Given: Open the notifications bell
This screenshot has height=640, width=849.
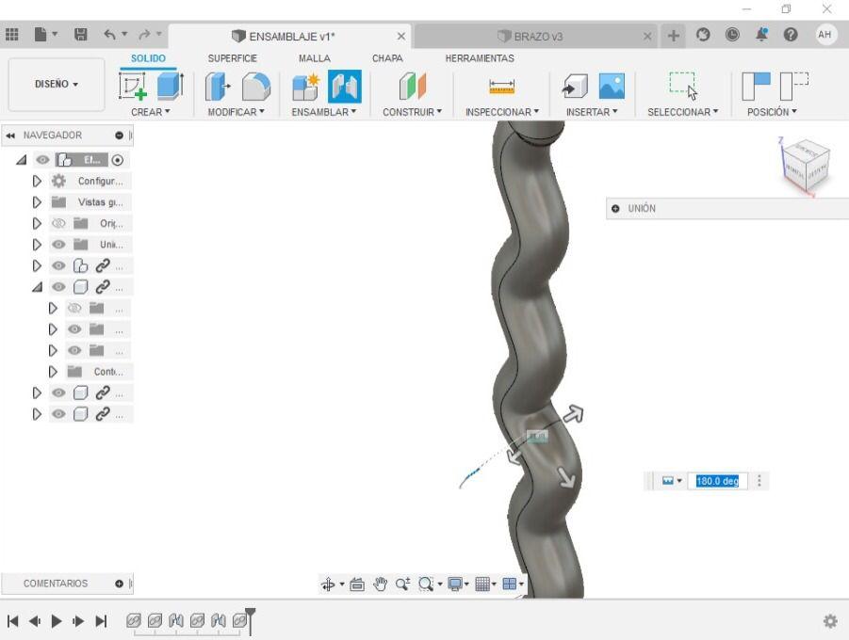Looking at the screenshot, I should point(761,35).
